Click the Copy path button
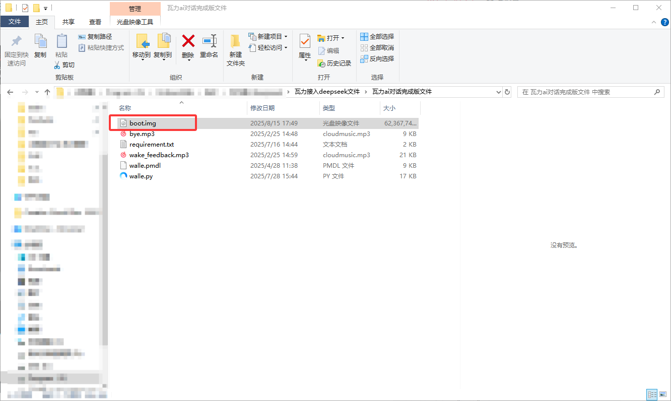This screenshot has height=401, width=671. click(95, 37)
